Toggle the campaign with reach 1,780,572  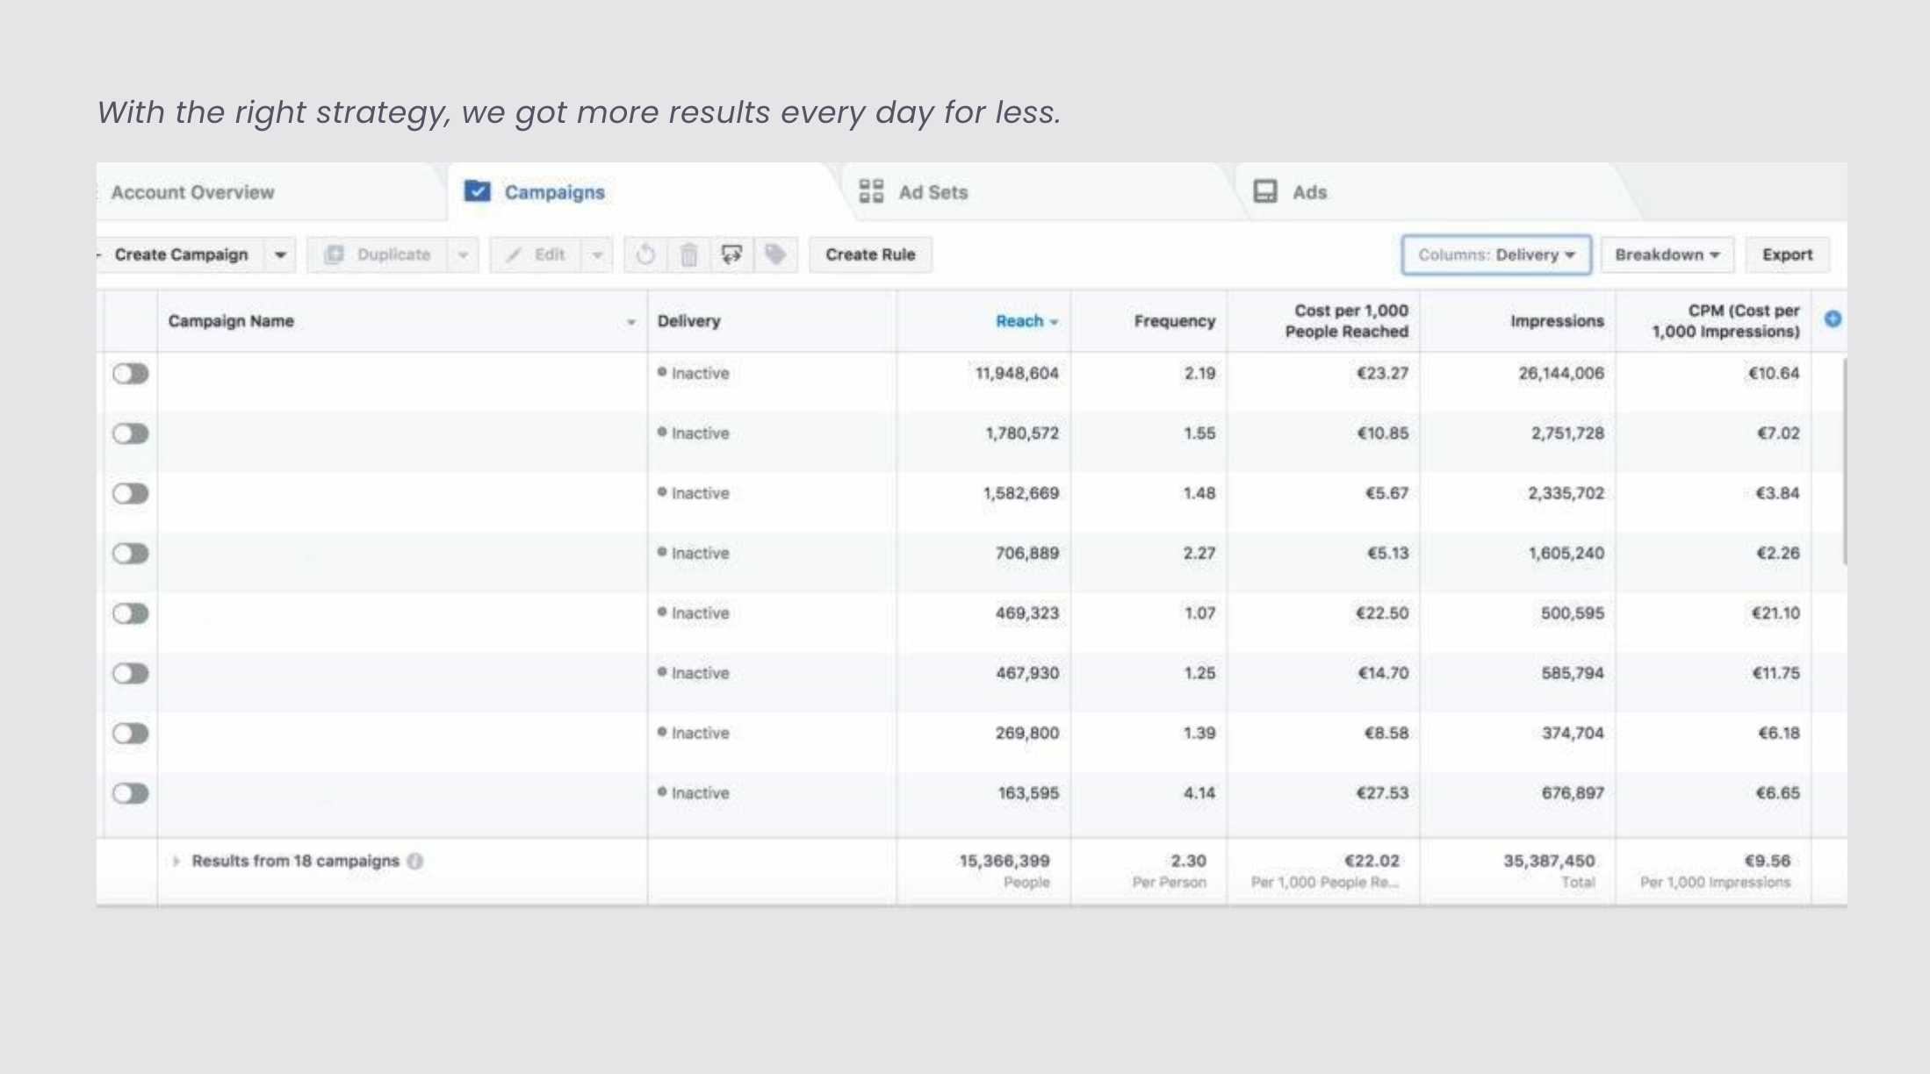point(130,433)
